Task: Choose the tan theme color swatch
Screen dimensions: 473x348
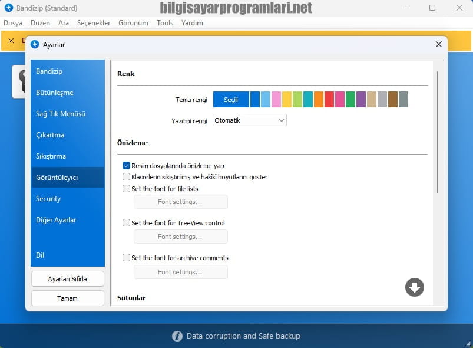Action: (372, 99)
